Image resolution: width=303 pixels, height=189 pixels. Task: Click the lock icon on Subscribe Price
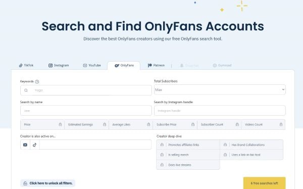pos(193,124)
